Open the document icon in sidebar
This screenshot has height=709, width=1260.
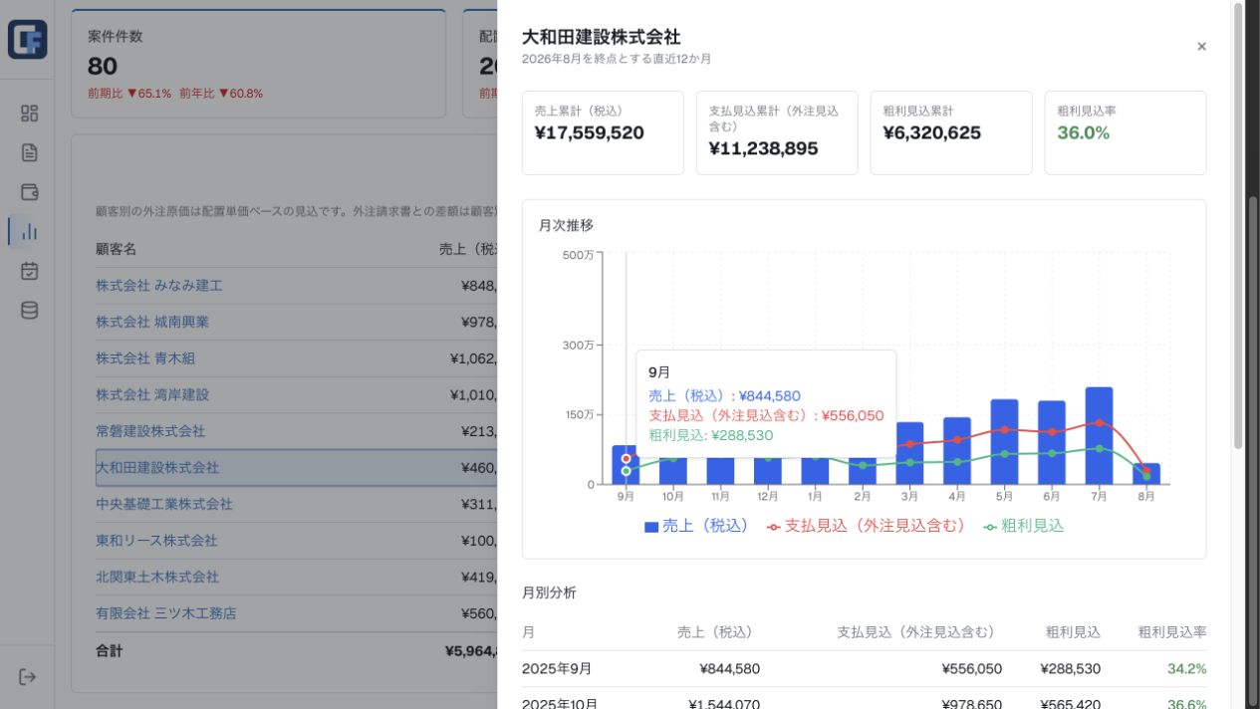pyautogui.click(x=29, y=152)
